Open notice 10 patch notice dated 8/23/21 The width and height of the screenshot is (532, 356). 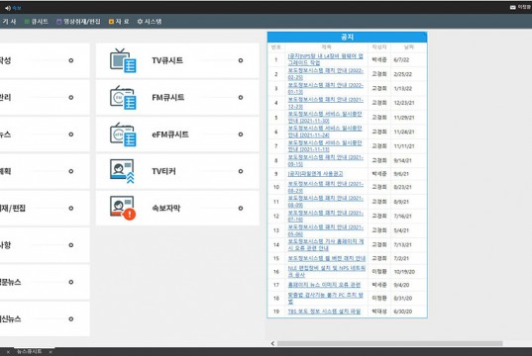pyautogui.click(x=325, y=187)
